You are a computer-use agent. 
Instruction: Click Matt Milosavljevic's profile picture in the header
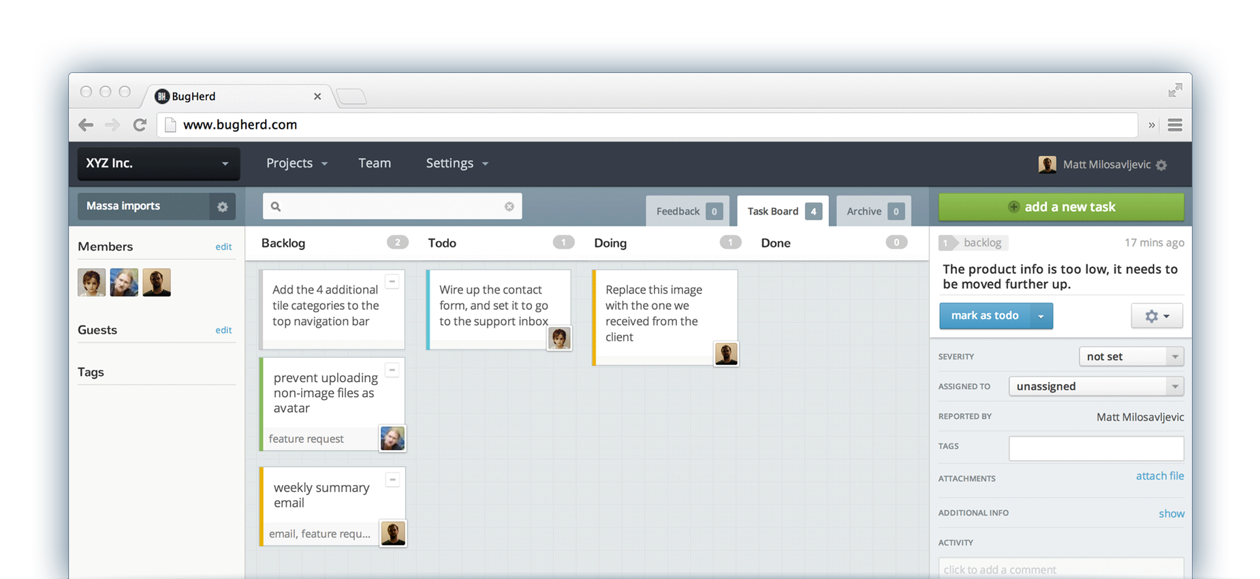tap(1048, 164)
